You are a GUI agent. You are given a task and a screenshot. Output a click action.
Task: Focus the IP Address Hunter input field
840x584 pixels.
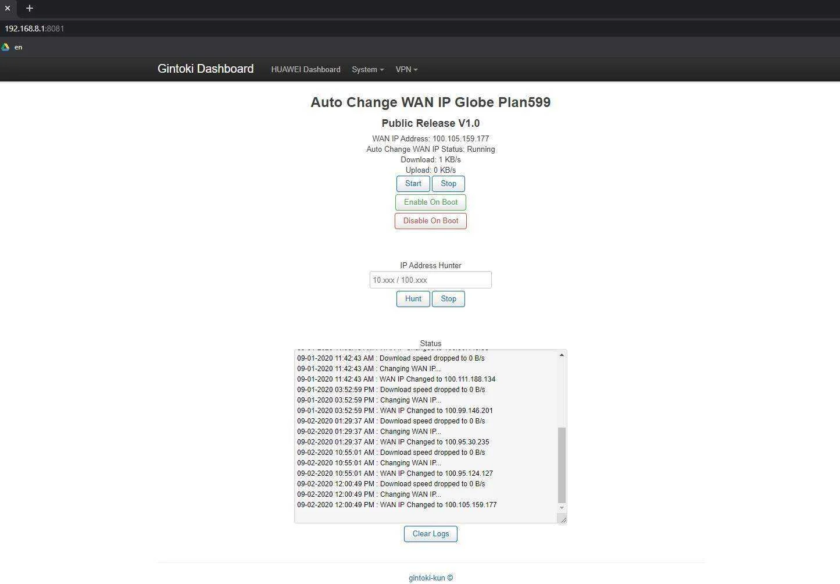431,280
